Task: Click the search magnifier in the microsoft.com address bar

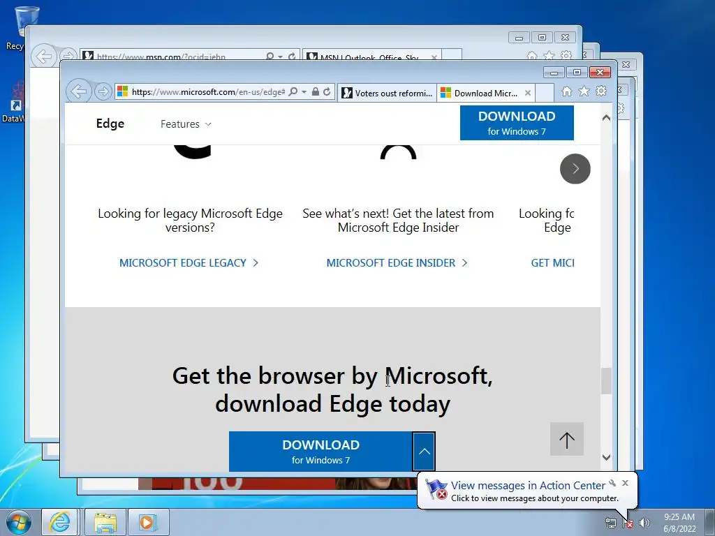Action: click(x=293, y=91)
